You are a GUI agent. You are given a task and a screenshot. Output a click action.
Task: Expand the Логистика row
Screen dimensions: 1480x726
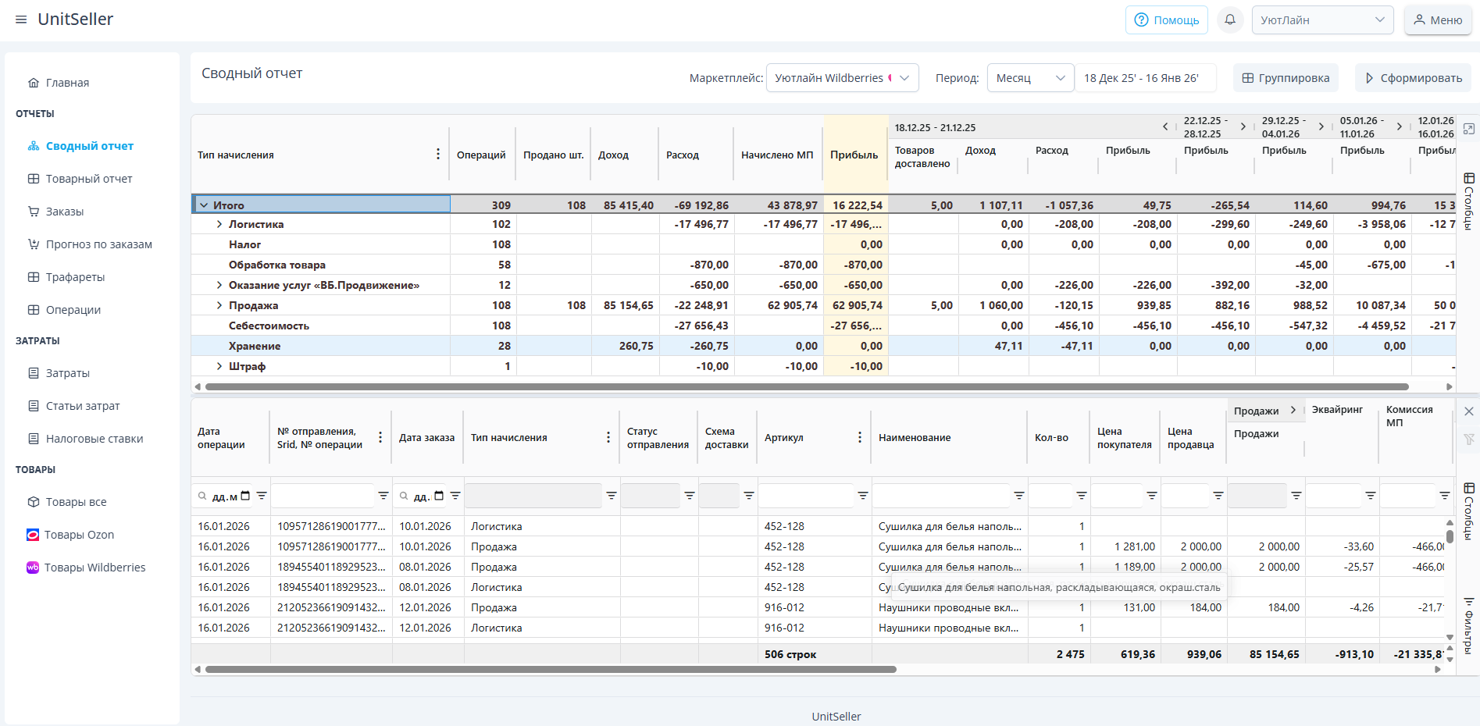219,224
